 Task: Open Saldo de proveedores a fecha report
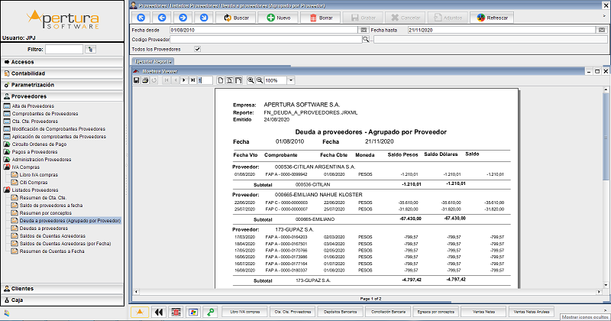(52, 205)
